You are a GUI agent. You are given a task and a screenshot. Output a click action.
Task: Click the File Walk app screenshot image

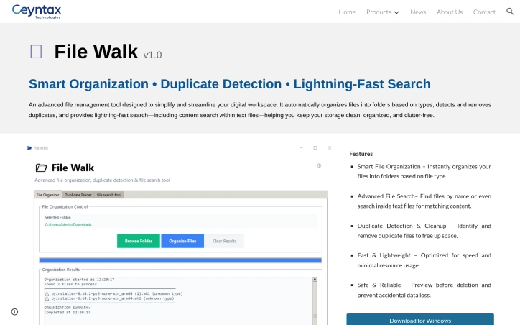[x=180, y=234]
